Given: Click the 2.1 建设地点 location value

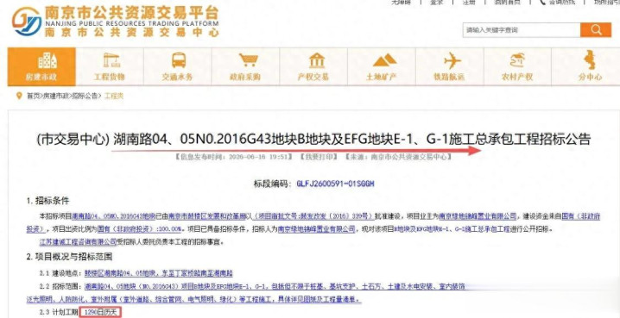Looking at the screenshot, I should [x=159, y=273].
